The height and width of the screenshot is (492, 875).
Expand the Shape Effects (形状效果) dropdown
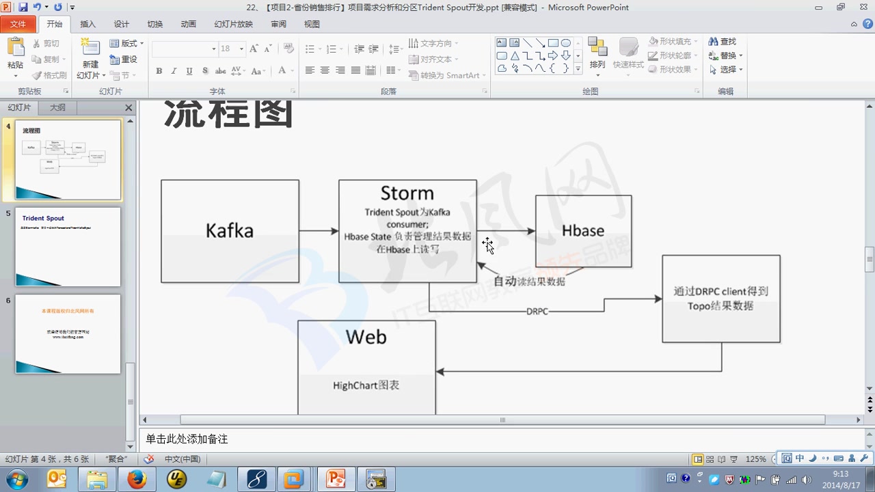(673, 69)
